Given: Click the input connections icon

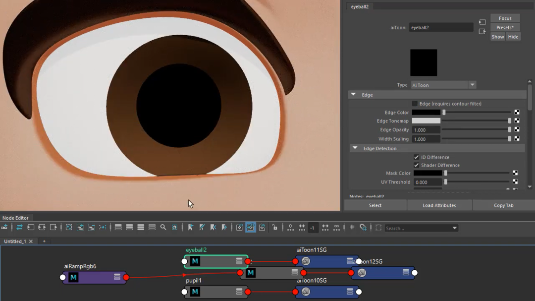Looking at the screenshot, I should (31, 227).
